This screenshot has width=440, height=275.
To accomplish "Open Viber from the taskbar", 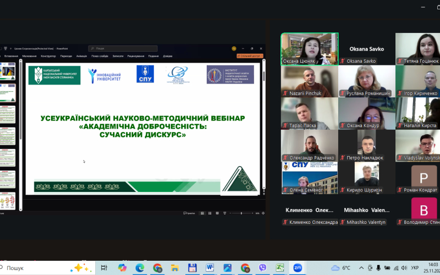I will 262,268.
